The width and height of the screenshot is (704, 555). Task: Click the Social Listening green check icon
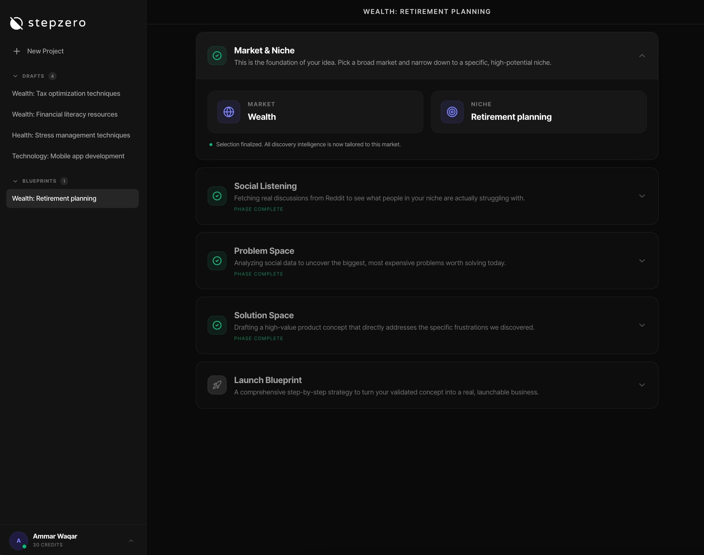tap(217, 196)
